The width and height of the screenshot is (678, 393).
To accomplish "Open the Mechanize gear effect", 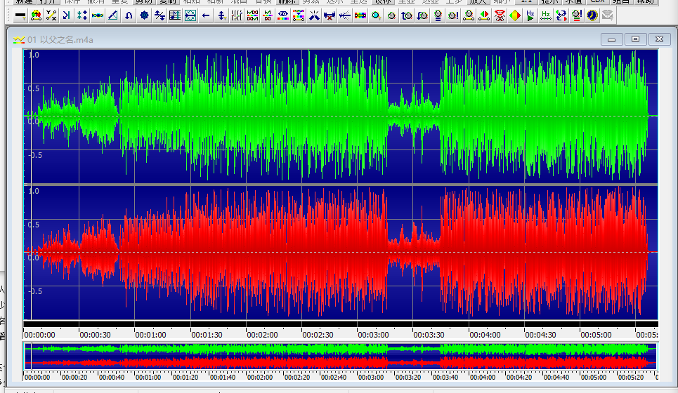I will (144, 15).
